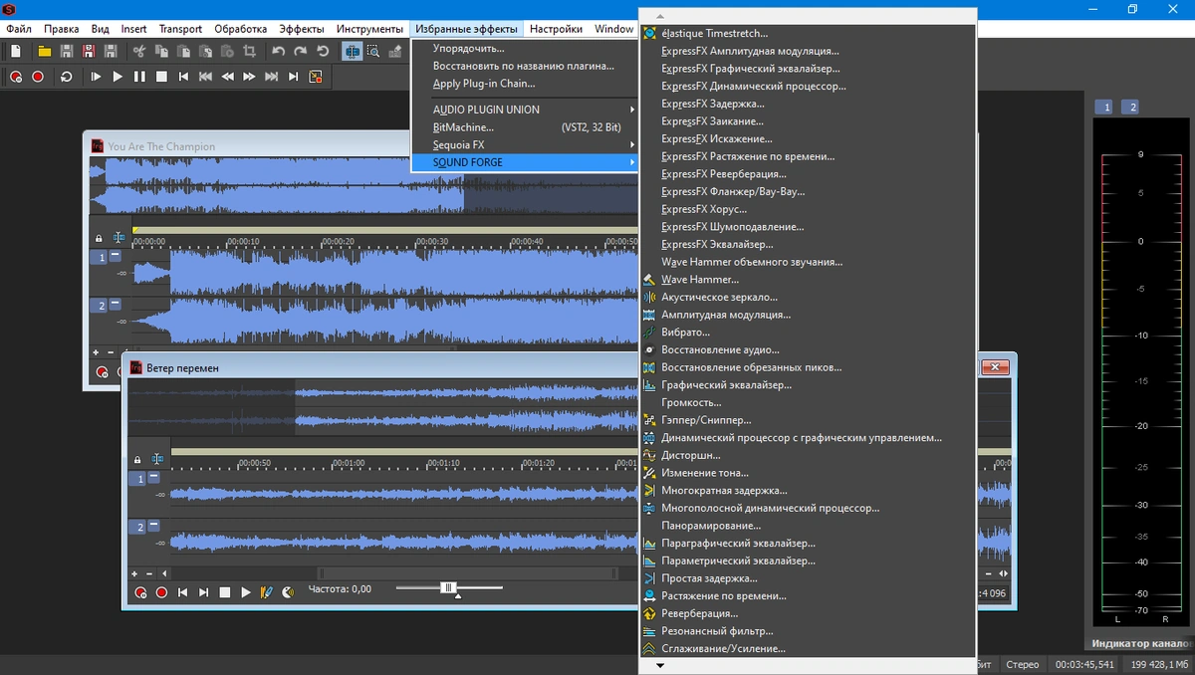Choose Акустическое зеркало... effect
The width and height of the screenshot is (1195, 675).
pos(809,297)
